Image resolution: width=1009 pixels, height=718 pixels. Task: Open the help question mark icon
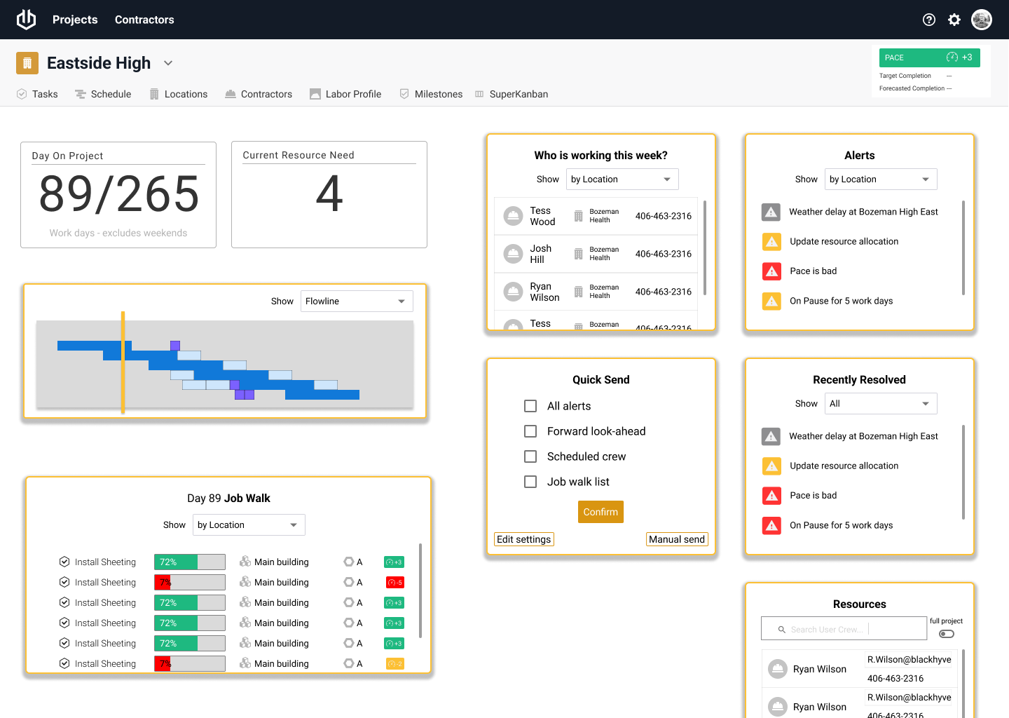click(929, 20)
